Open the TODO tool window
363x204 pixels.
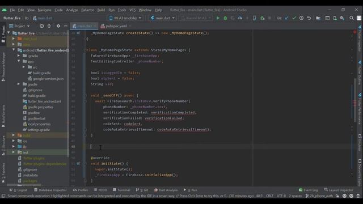[x=100, y=190]
